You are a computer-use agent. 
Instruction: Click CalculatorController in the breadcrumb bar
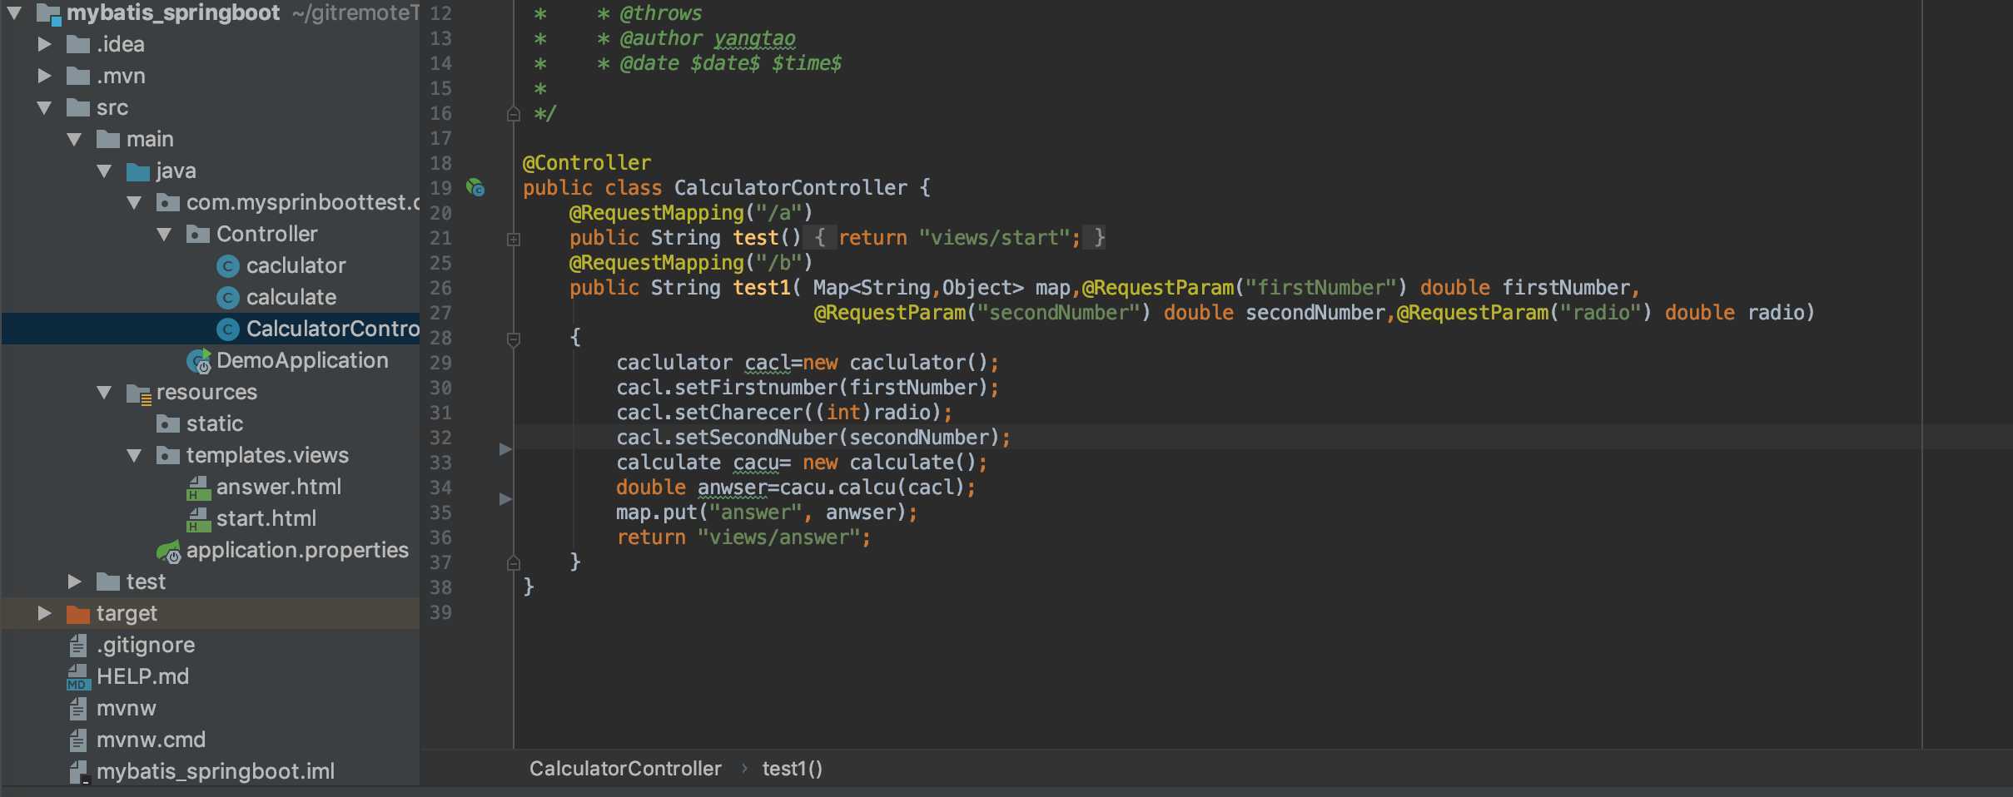[625, 769]
